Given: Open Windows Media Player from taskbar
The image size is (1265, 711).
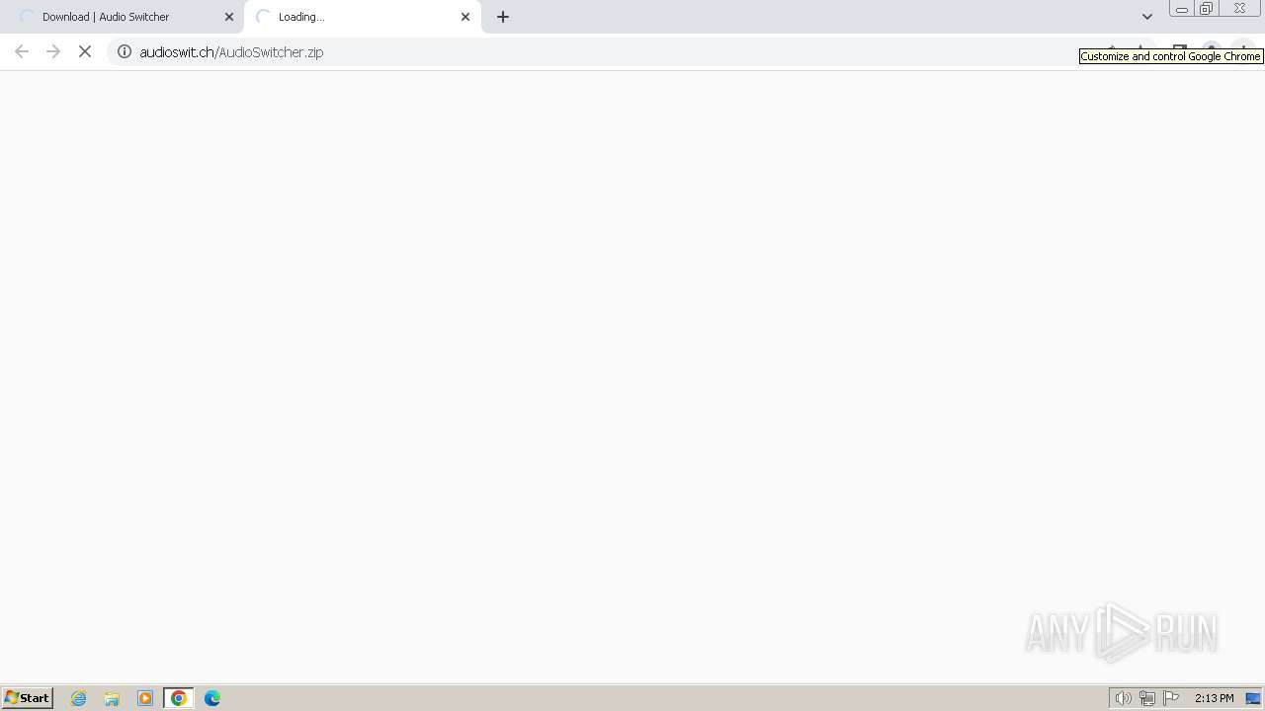Looking at the screenshot, I should pyautogui.click(x=145, y=698).
